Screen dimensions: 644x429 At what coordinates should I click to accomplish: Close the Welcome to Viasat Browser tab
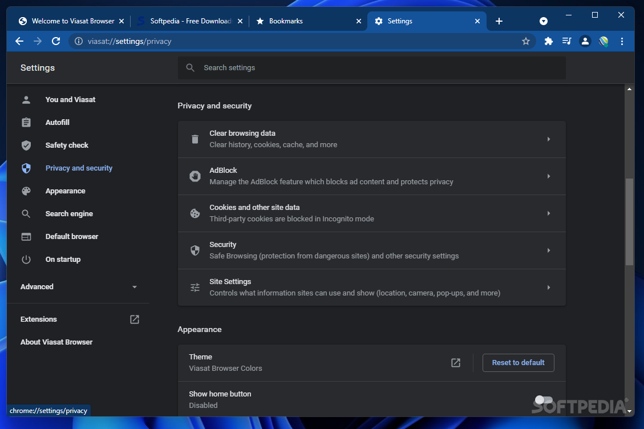coord(121,21)
